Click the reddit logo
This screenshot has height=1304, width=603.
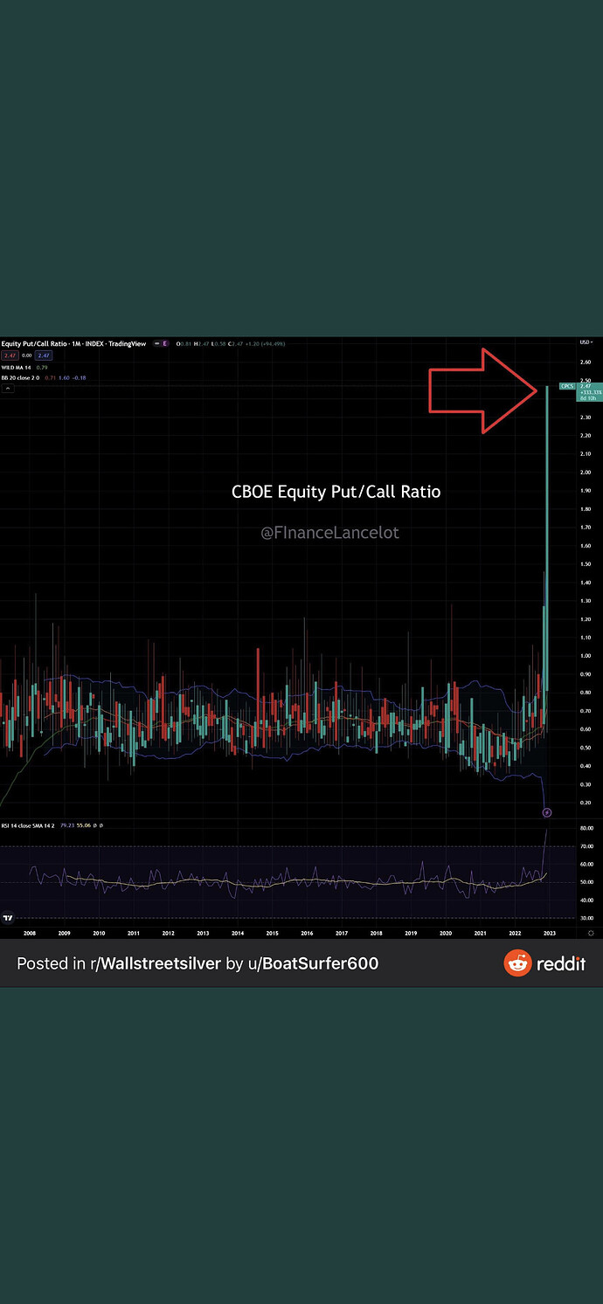[x=544, y=963]
